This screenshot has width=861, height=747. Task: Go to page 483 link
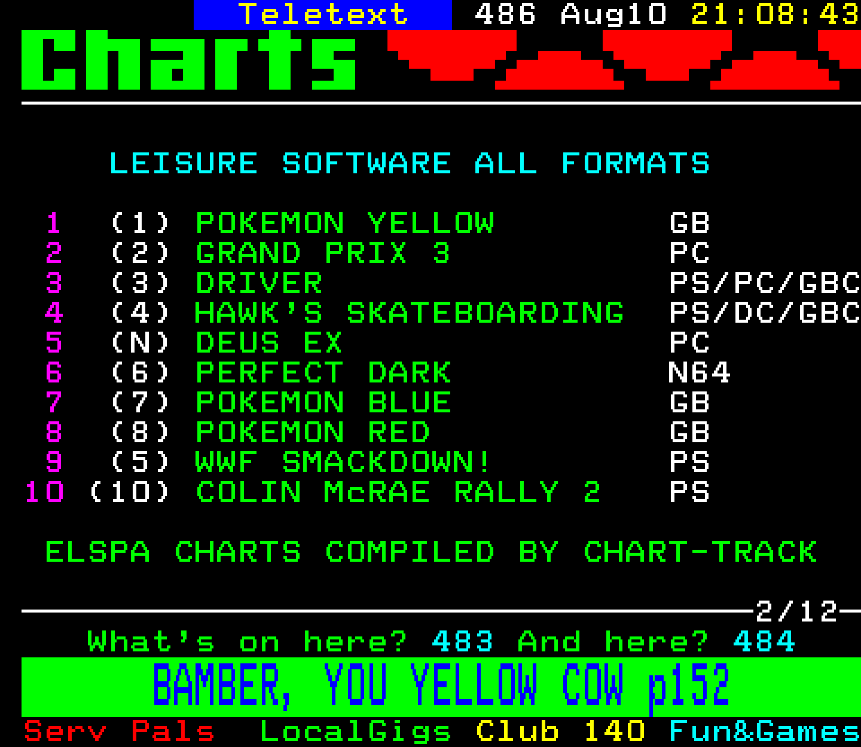point(462,642)
